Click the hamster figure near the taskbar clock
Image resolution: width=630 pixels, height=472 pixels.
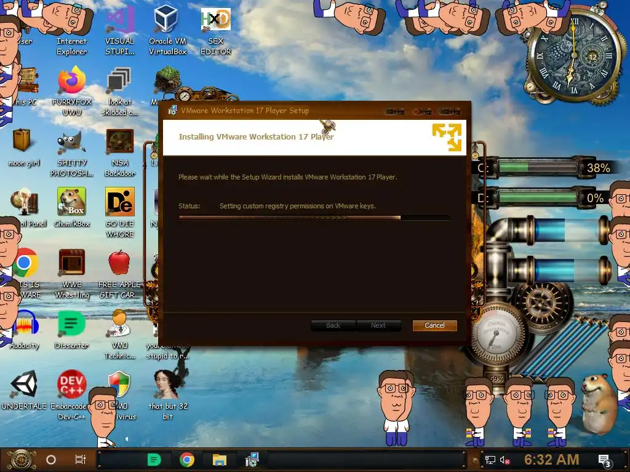(x=599, y=404)
